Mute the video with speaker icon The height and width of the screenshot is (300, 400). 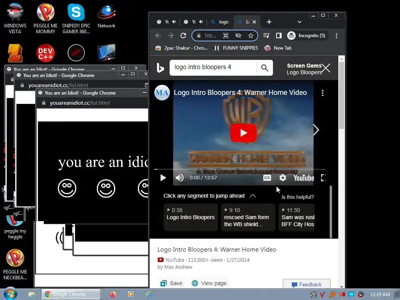click(x=180, y=178)
